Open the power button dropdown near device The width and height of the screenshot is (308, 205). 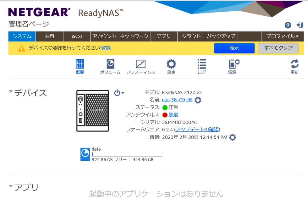(x=119, y=93)
